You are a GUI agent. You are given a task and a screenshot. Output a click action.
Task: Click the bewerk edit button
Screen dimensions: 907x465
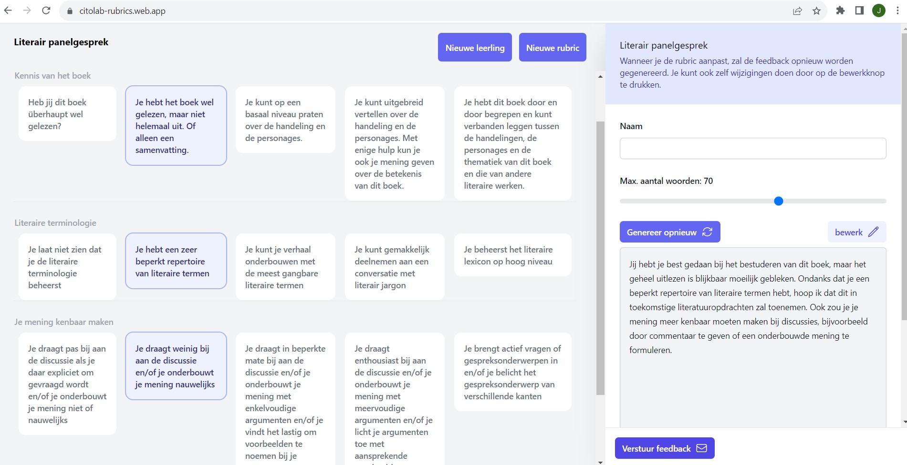coord(856,232)
